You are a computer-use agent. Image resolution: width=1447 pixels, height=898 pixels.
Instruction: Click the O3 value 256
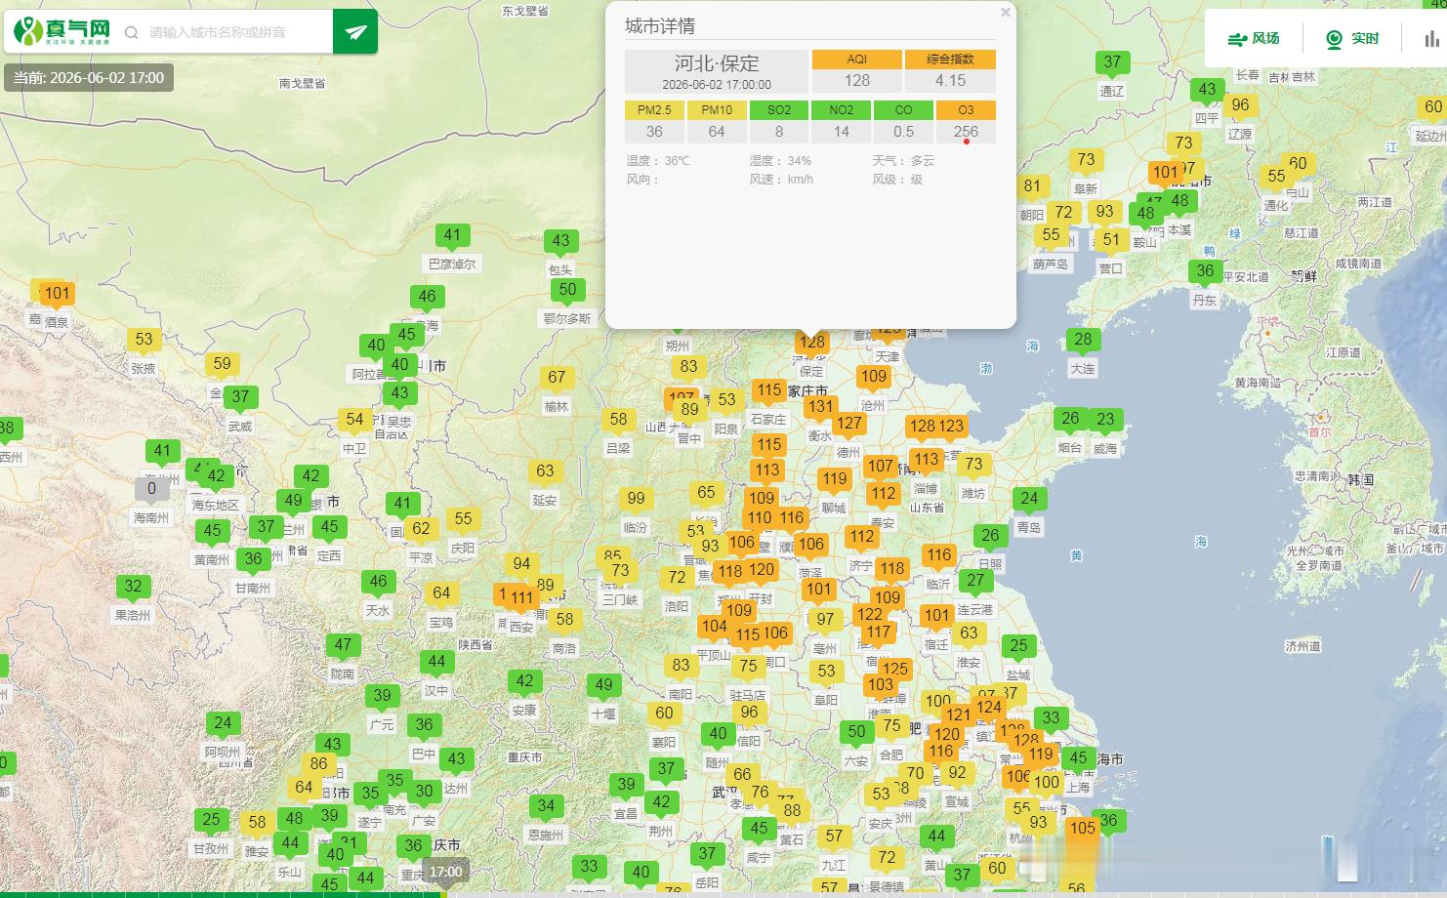(x=966, y=132)
